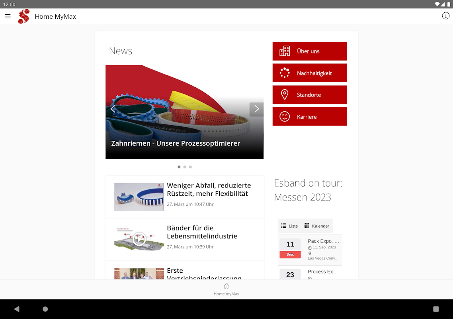Click the Home myMax bottom tab label
The height and width of the screenshot is (319, 453).
[226, 294]
